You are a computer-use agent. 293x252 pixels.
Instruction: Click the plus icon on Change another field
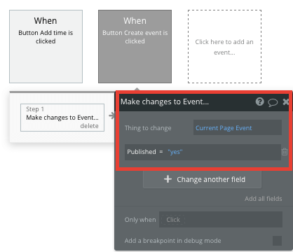tap(168, 179)
